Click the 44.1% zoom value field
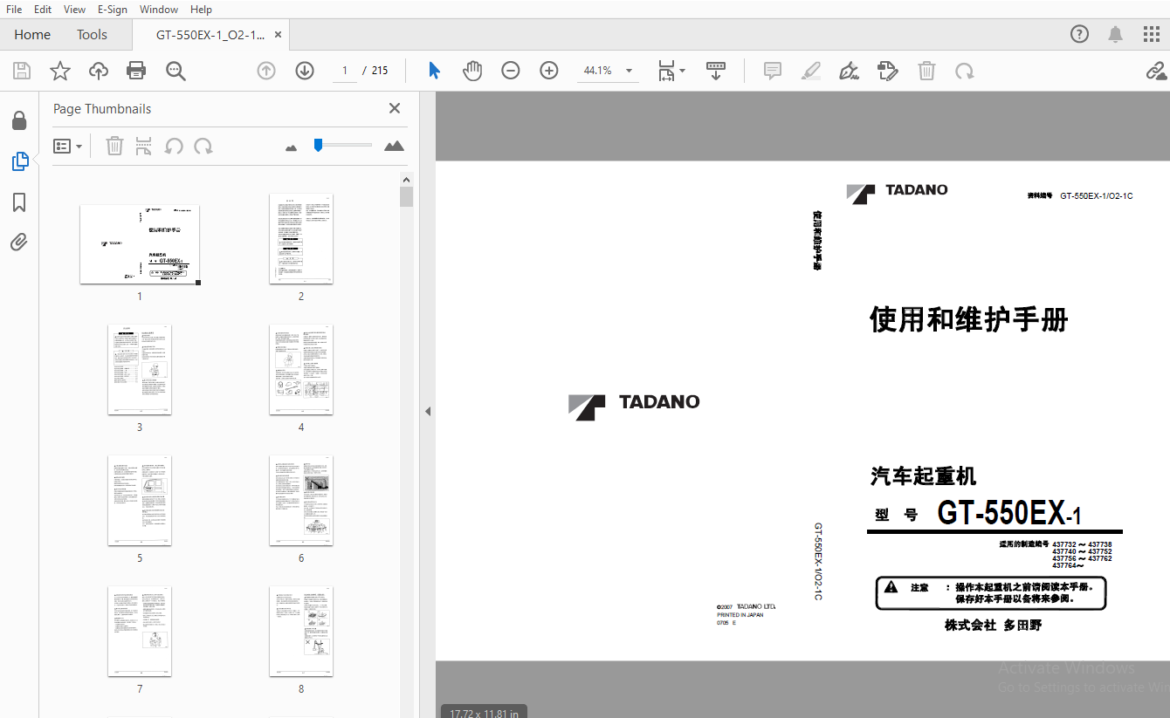 click(x=598, y=71)
